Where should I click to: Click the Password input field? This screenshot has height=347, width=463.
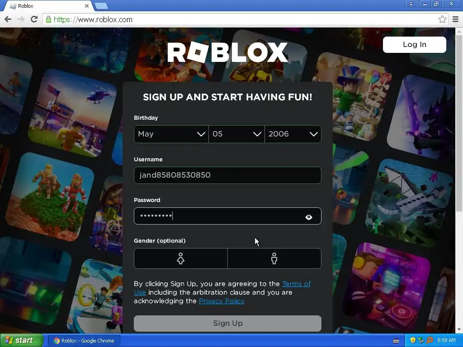pos(227,216)
